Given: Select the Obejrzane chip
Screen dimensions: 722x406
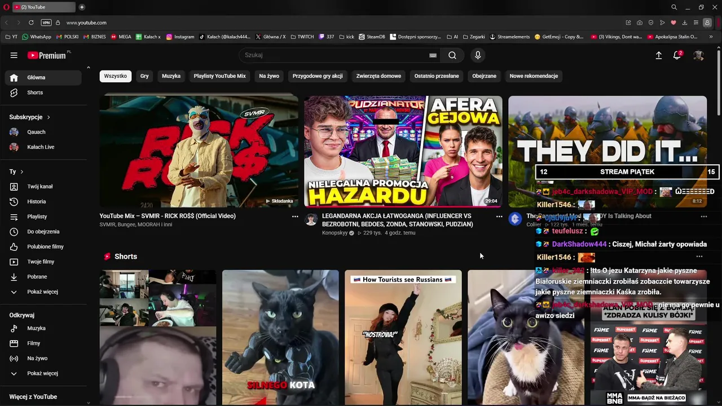Looking at the screenshot, I should (x=485, y=76).
